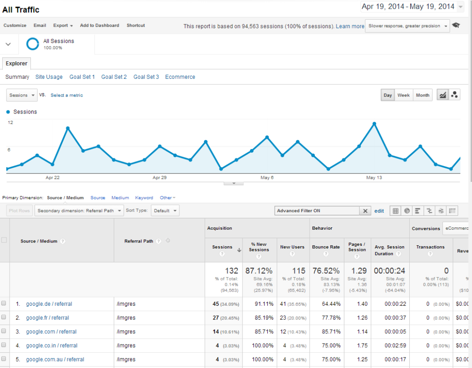The height and width of the screenshot is (368, 472).
Task: Open help icon under % New Sessions
Action: coord(259,256)
